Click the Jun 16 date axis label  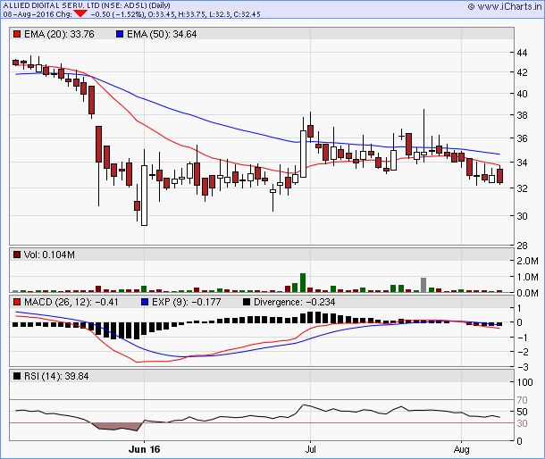144,449
